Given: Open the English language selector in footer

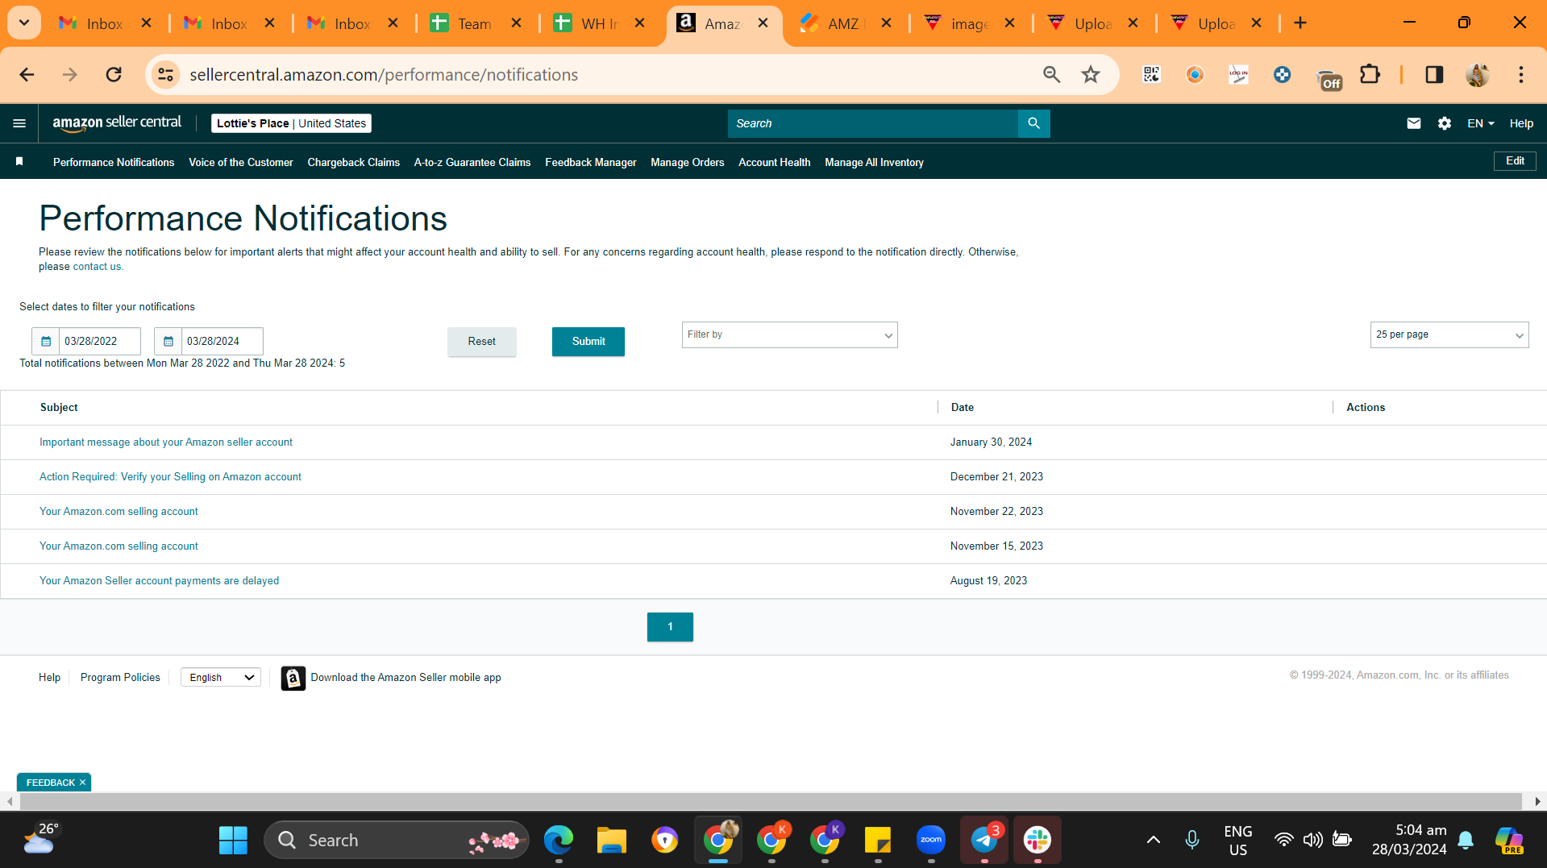Looking at the screenshot, I should point(221,678).
